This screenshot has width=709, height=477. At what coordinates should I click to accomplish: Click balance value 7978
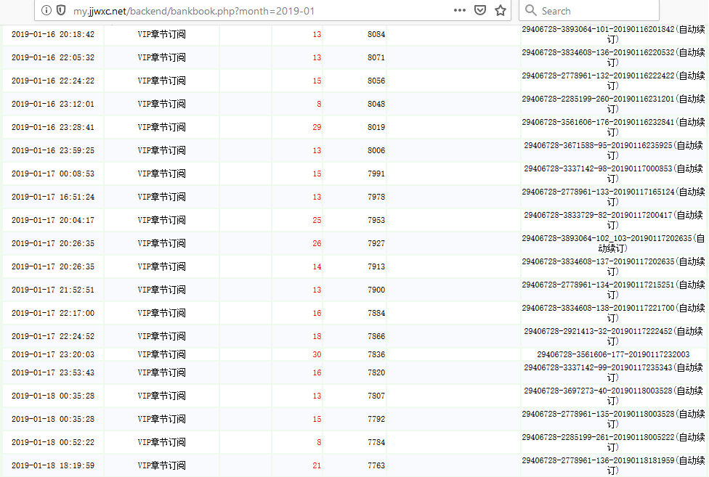pyautogui.click(x=376, y=197)
